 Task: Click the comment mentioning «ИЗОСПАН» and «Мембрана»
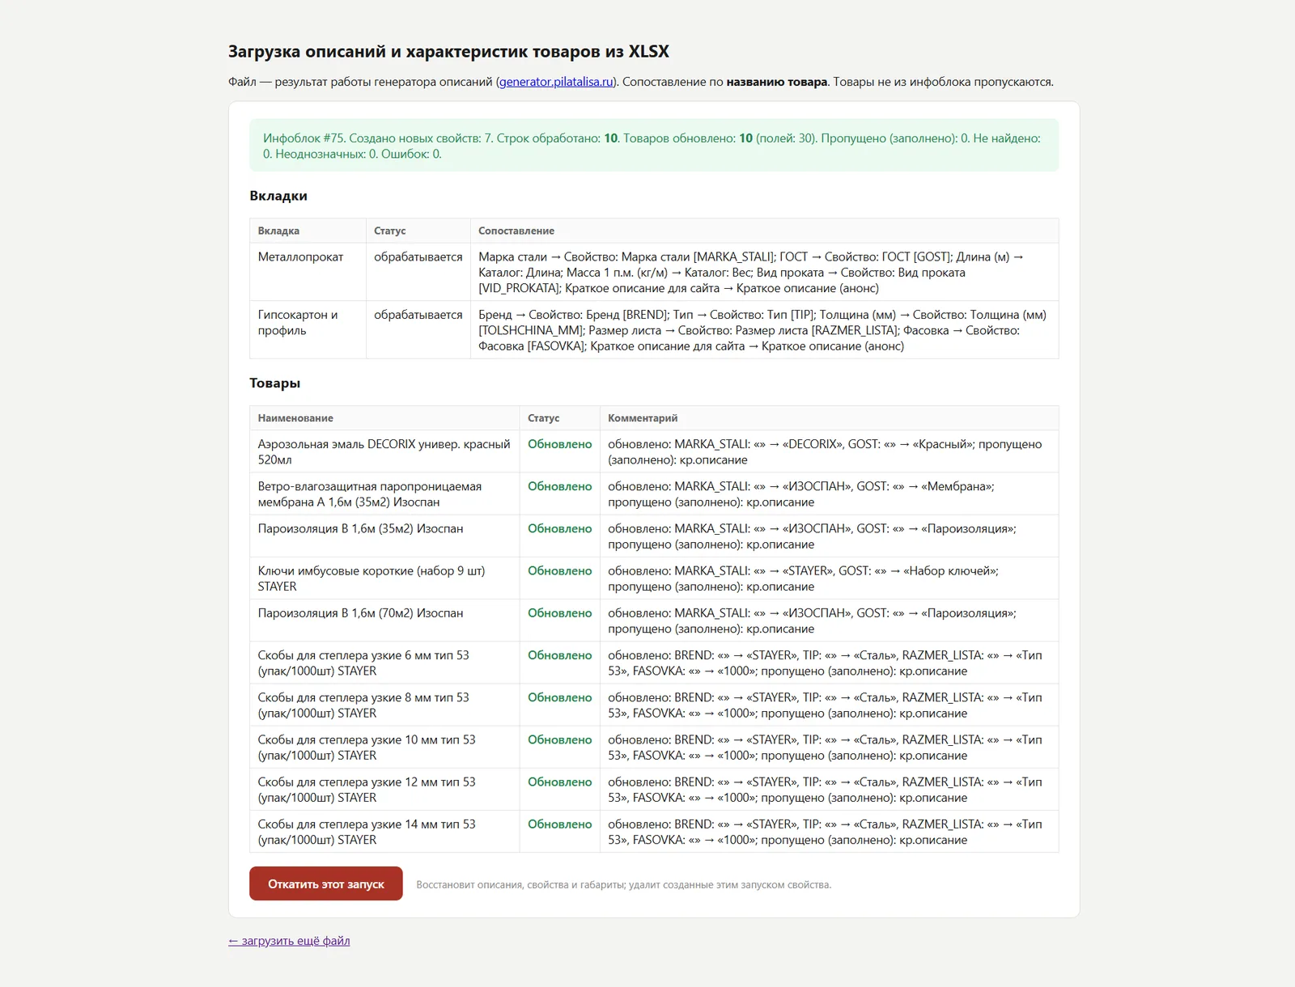[x=801, y=493]
